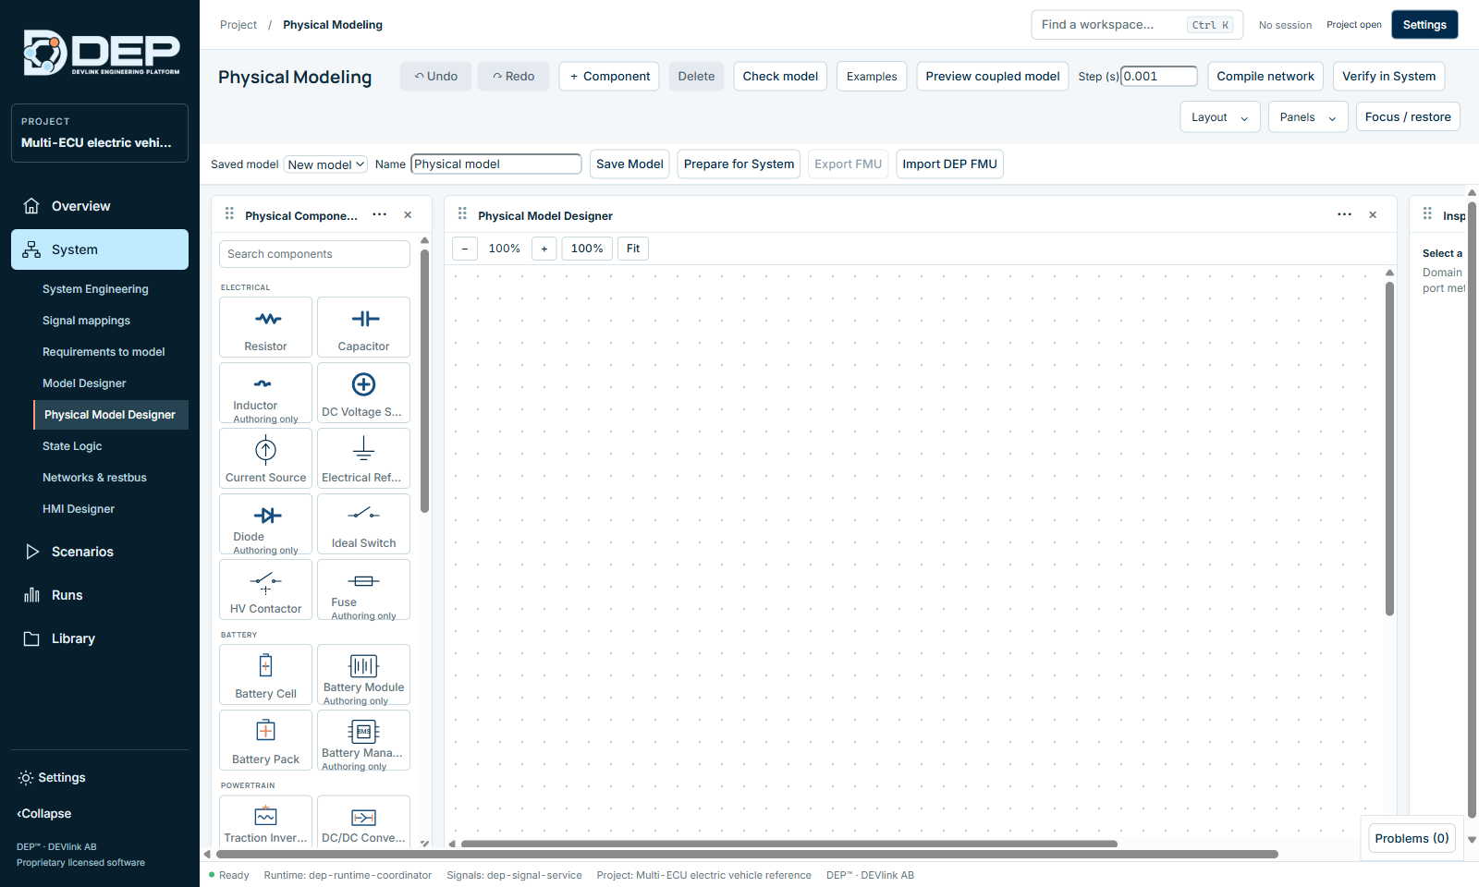Choose the Battery Management component tile
The width and height of the screenshot is (1479, 887).
point(363,740)
